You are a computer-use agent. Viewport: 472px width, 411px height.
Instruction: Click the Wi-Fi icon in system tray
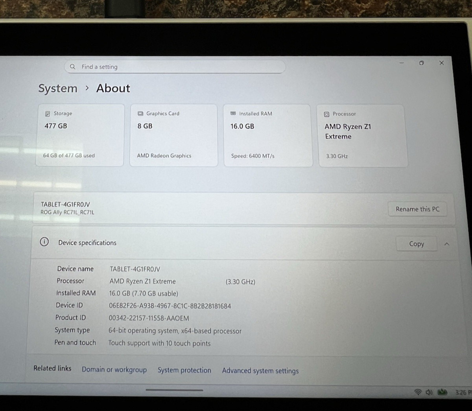tap(418, 392)
